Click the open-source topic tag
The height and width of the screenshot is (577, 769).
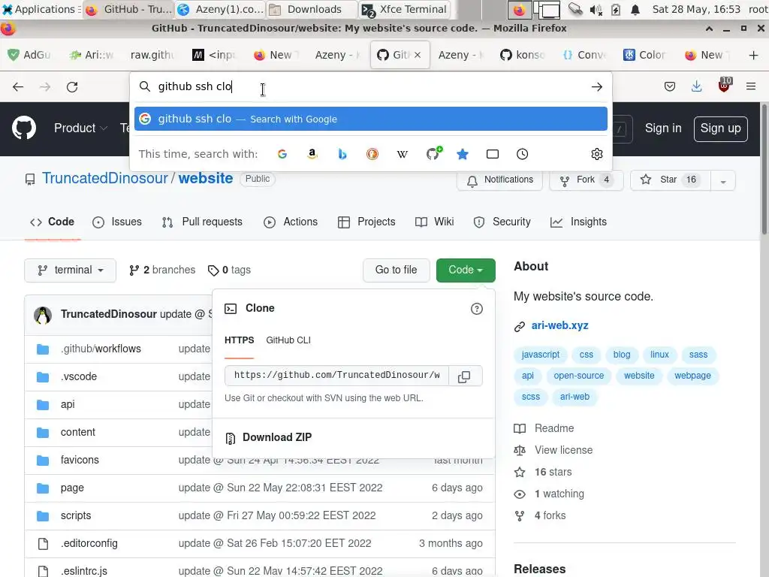tap(579, 376)
